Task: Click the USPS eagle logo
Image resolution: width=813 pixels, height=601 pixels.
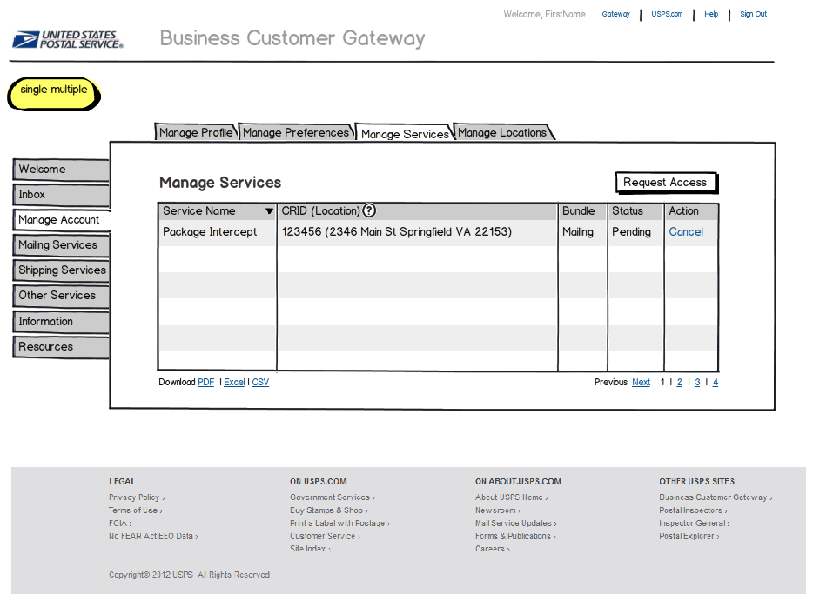Action: (x=68, y=39)
